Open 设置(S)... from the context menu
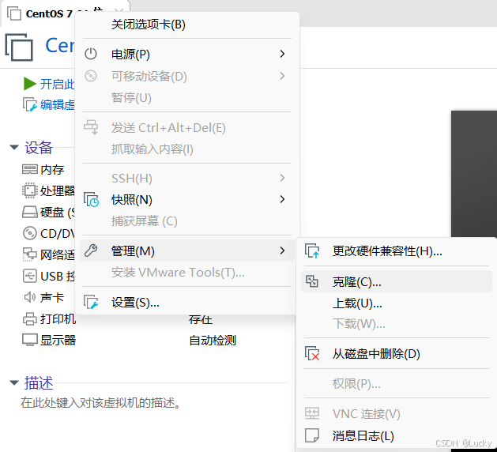The height and width of the screenshot is (452, 497). coord(187,302)
